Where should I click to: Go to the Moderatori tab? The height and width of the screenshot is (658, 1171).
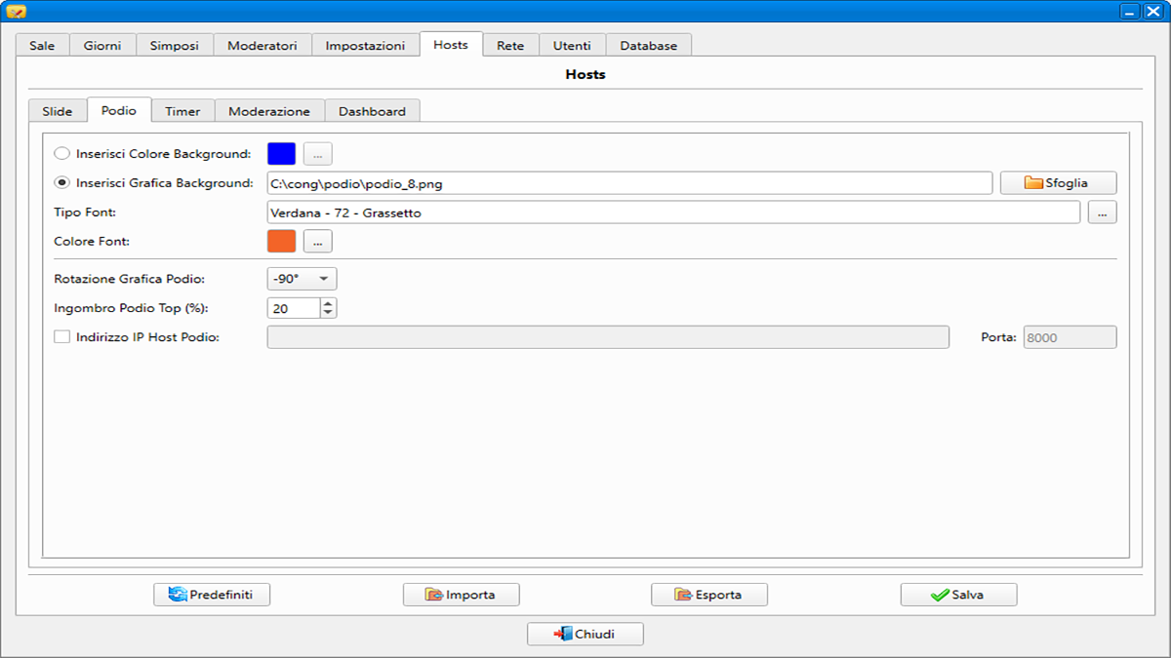coord(262,46)
